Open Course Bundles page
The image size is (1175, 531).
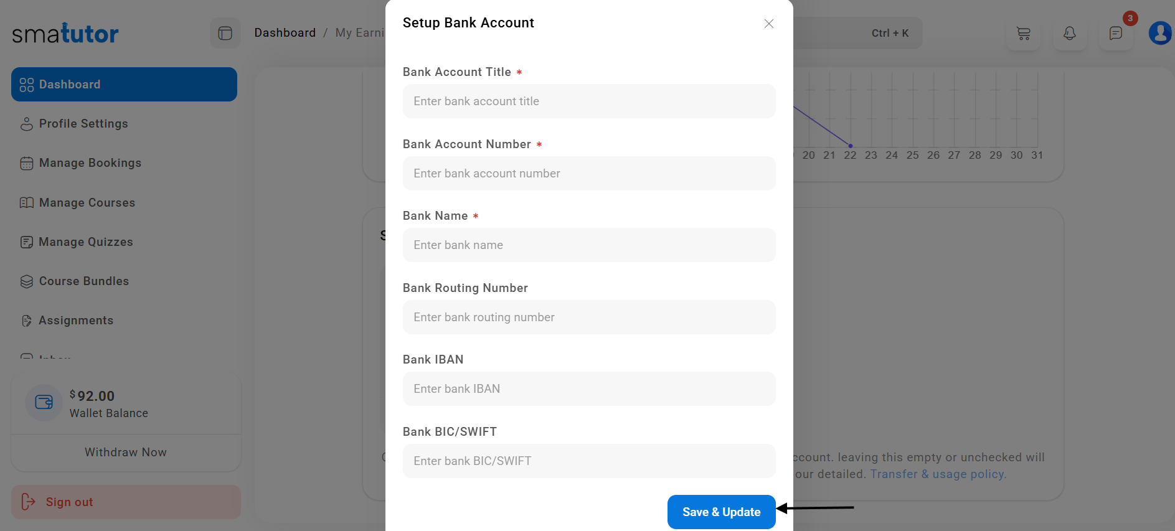point(83,281)
